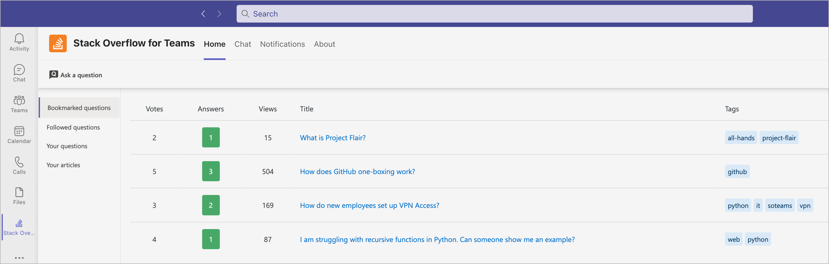Viewport: 829px width, 264px height.
Task: Click the Ask a question Q icon
Action: pos(54,75)
